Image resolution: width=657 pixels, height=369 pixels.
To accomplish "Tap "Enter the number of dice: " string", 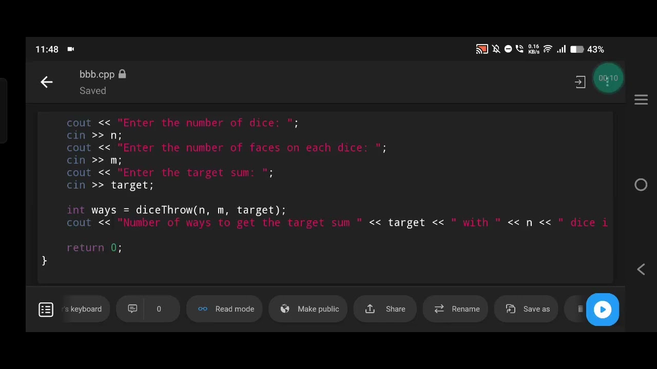I will (x=205, y=123).
